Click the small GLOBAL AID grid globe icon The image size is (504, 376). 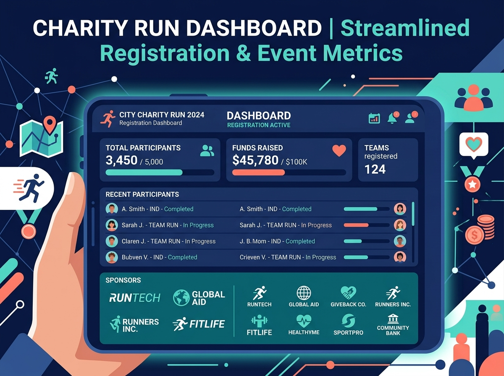(304, 293)
